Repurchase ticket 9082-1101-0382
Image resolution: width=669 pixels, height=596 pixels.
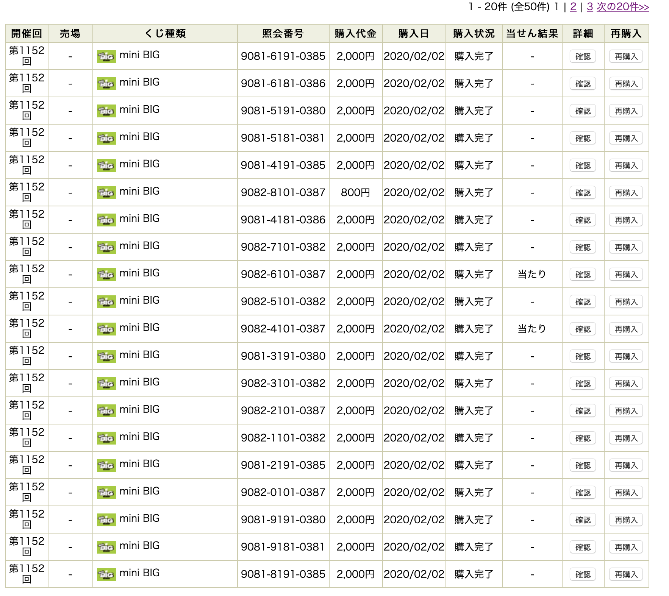click(x=626, y=438)
